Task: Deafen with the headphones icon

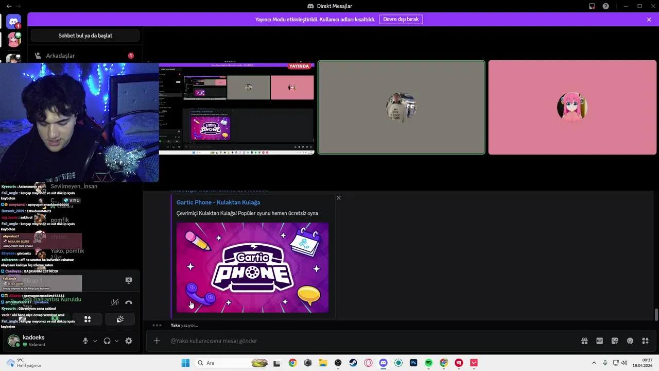Action: [107, 341]
